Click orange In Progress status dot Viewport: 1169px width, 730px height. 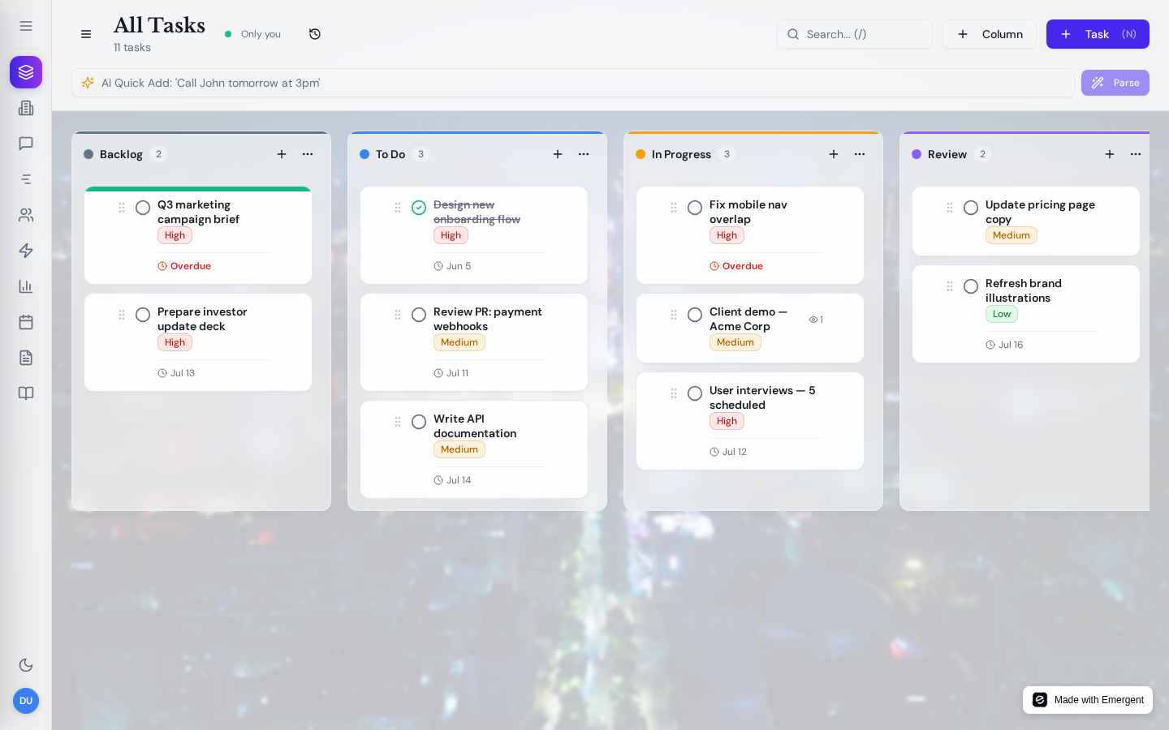click(641, 154)
